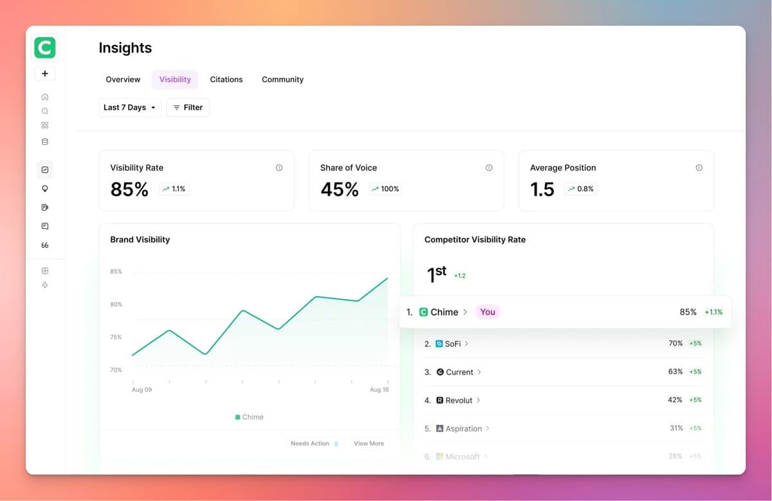Select the chat bubble icon in the sidebar
The image size is (772, 501).
pos(44,226)
